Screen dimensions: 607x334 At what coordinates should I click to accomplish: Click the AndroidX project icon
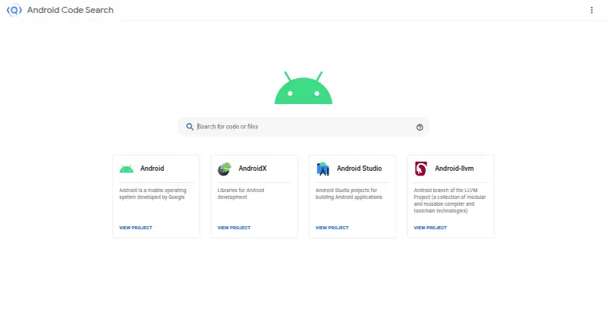click(x=225, y=169)
